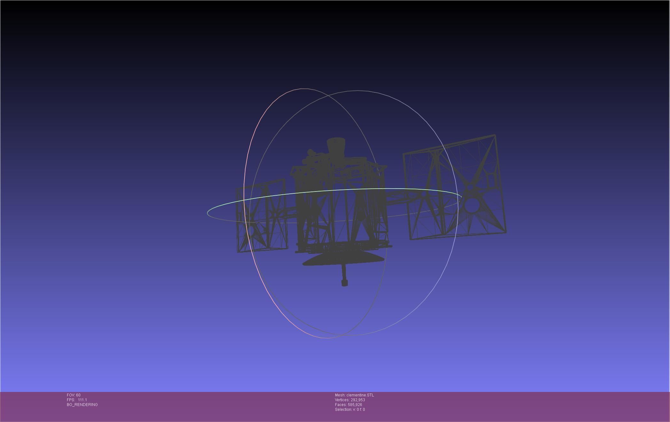Click the 'Mesh: clementine.STL' text

[354, 395]
